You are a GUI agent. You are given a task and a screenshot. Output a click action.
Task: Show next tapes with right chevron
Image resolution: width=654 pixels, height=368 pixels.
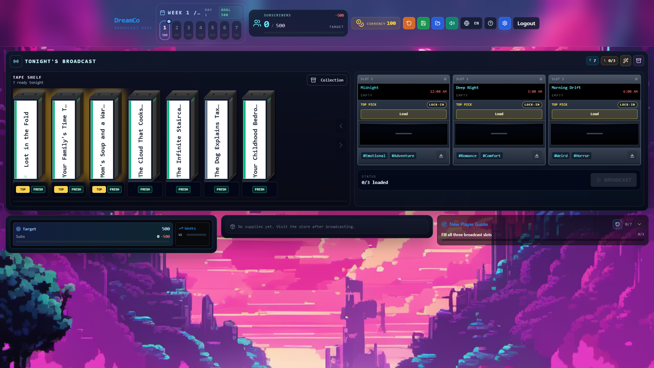[341, 145]
